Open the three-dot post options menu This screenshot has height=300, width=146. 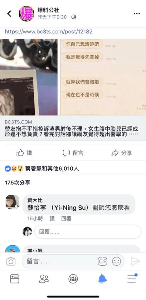(x=137, y=14)
